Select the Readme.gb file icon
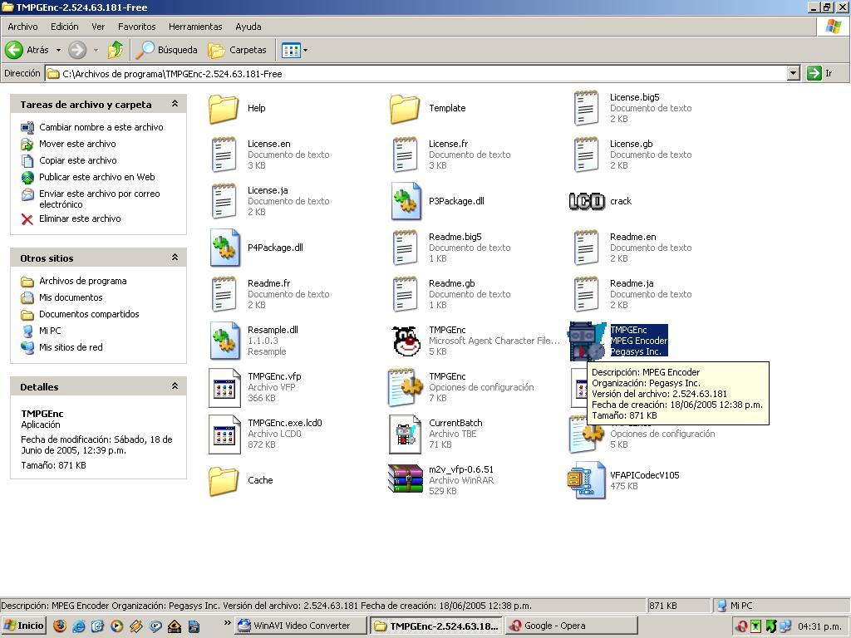 tap(405, 295)
